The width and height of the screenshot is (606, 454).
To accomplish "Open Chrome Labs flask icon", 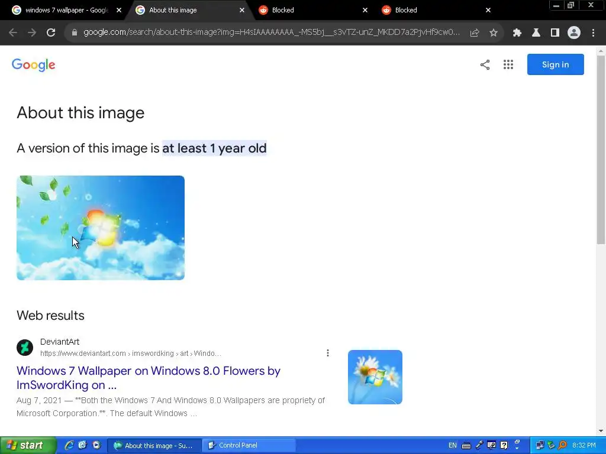I will point(536,33).
